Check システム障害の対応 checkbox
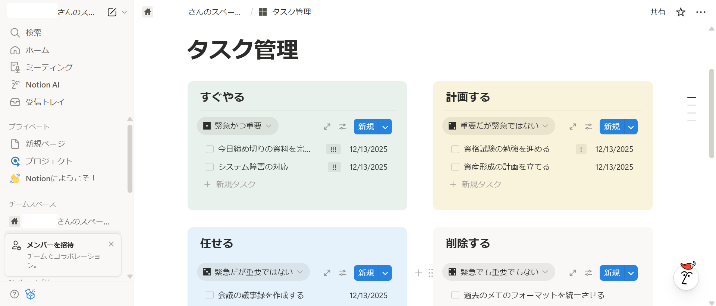 (x=210, y=167)
